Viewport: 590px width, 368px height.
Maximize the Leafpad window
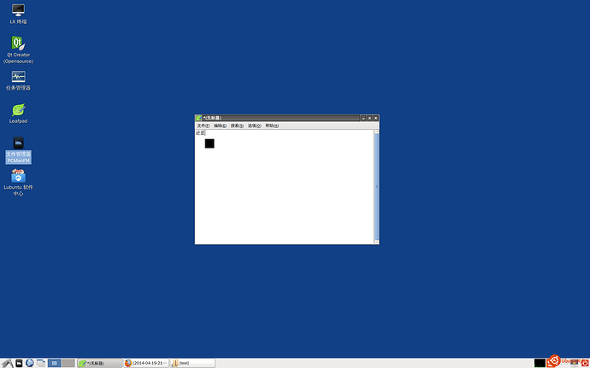pyautogui.click(x=369, y=118)
